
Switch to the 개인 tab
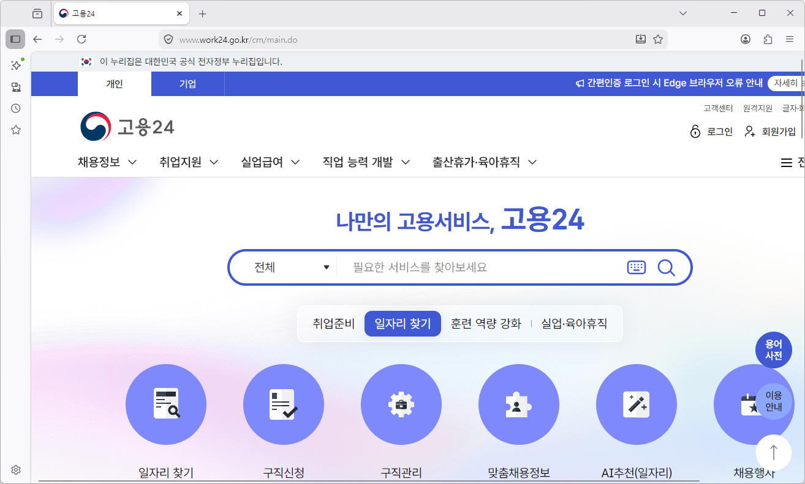(x=115, y=84)
